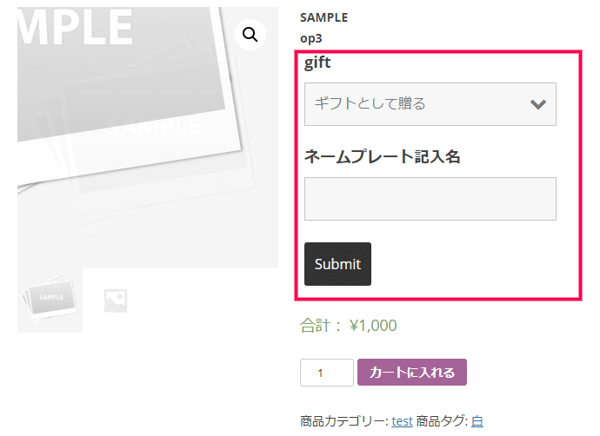
Task: Click the ¥1,000 total amount
Action: click(373, 326)
